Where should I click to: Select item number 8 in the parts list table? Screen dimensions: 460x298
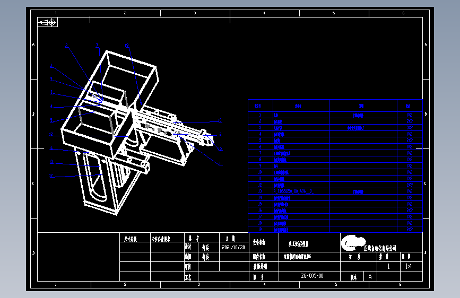[260, 159]
